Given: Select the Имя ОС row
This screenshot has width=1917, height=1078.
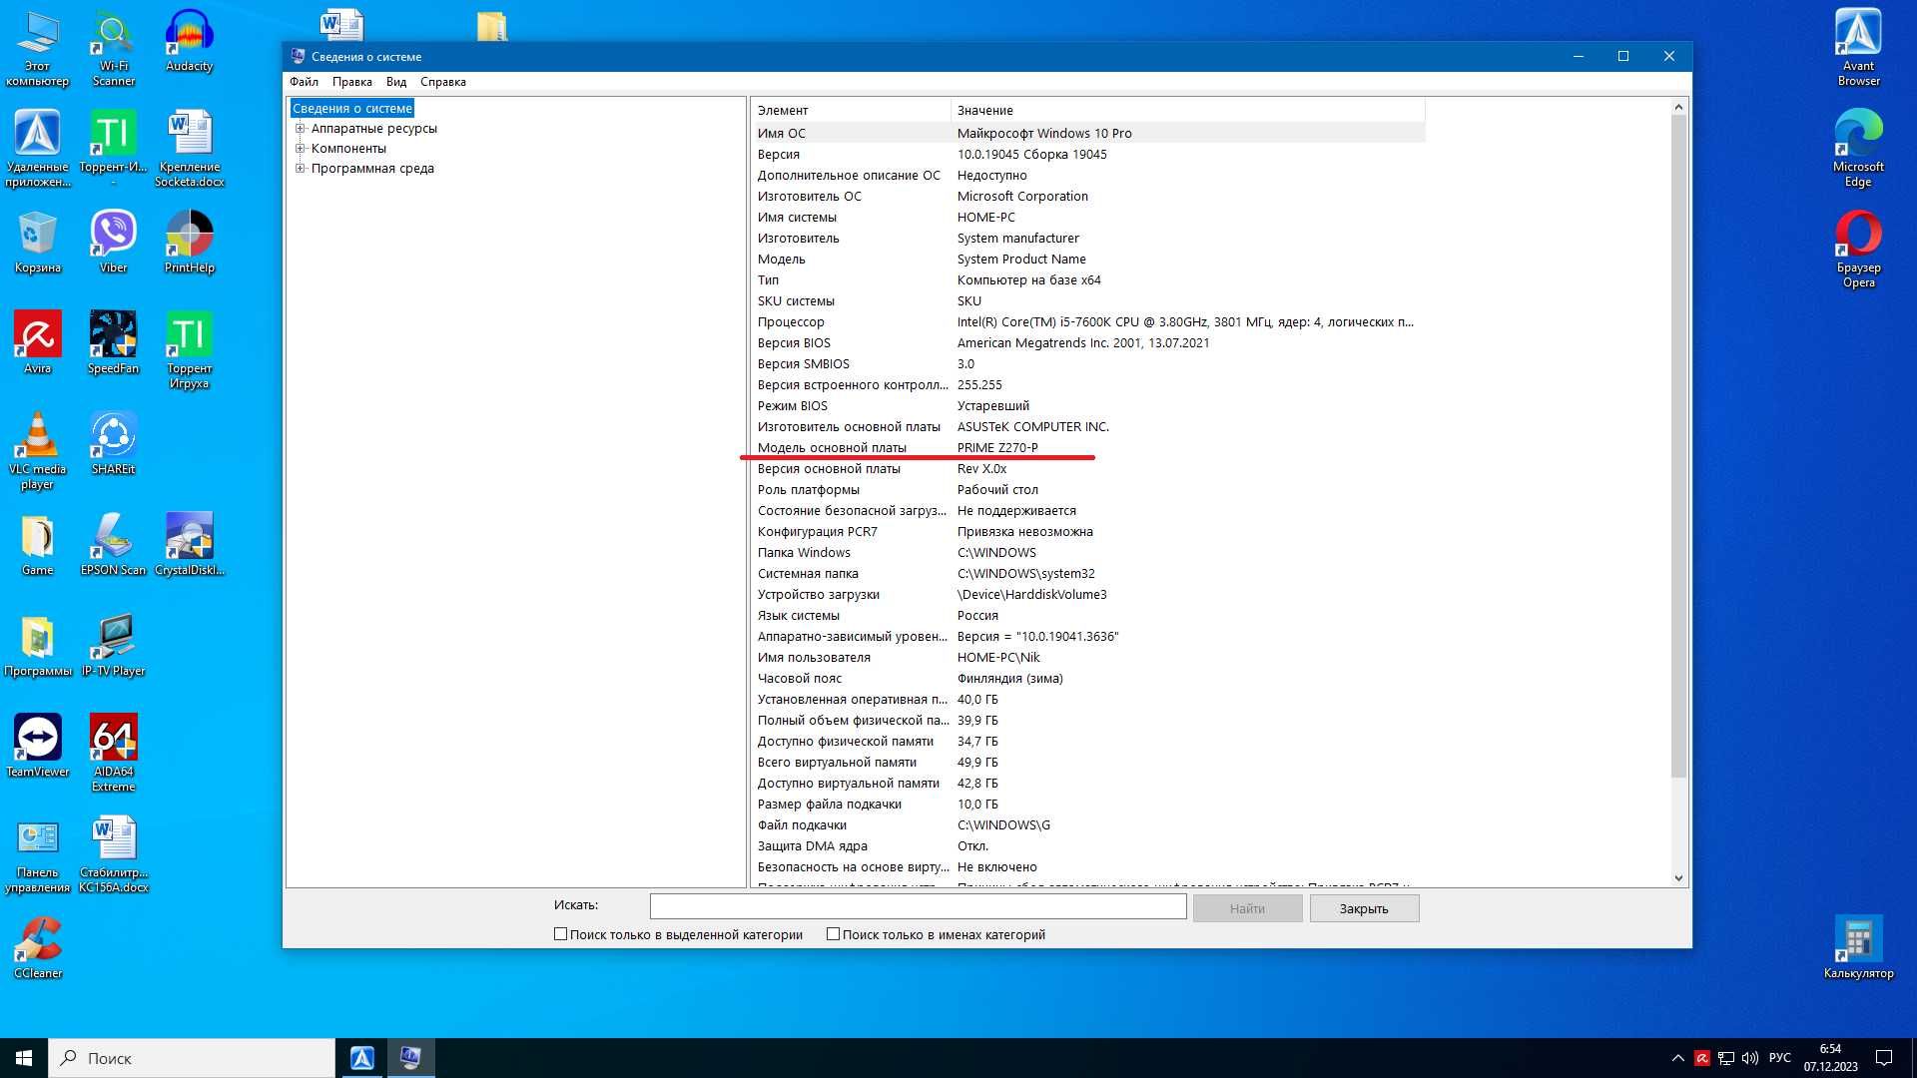Looking at the screenshot, I should 1087,133.
